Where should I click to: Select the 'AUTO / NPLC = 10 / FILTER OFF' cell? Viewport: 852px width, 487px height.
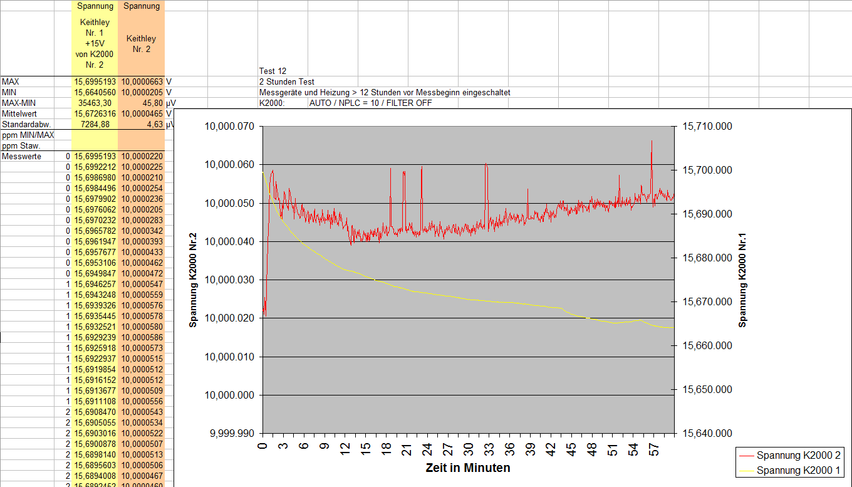(370, 103)
